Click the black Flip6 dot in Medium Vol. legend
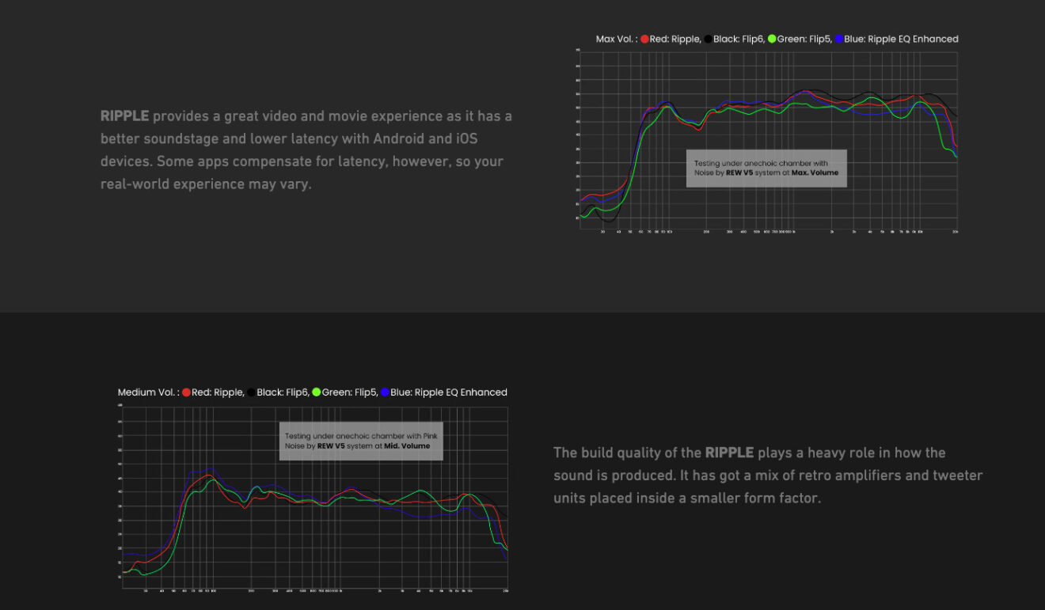This screenshot has width=1045, height=610. point(252,392)
